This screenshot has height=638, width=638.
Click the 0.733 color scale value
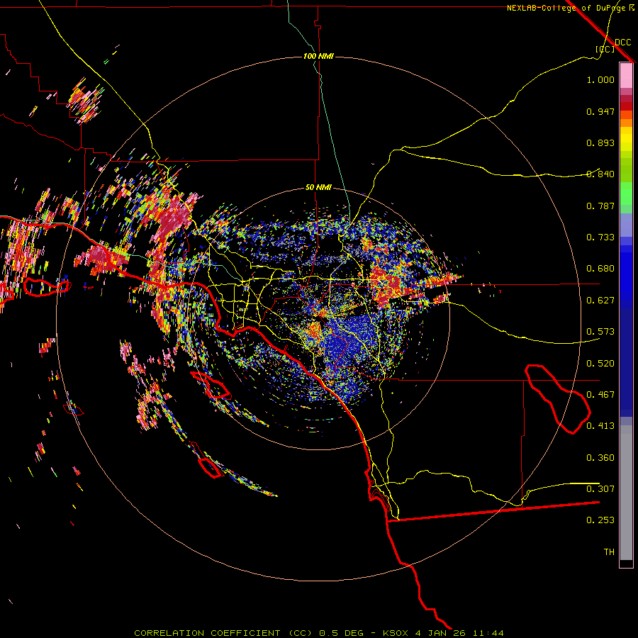(600, 237)
